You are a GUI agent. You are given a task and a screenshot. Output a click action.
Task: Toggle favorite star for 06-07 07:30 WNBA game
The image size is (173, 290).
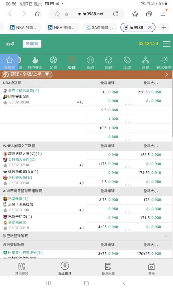point(5,165)
